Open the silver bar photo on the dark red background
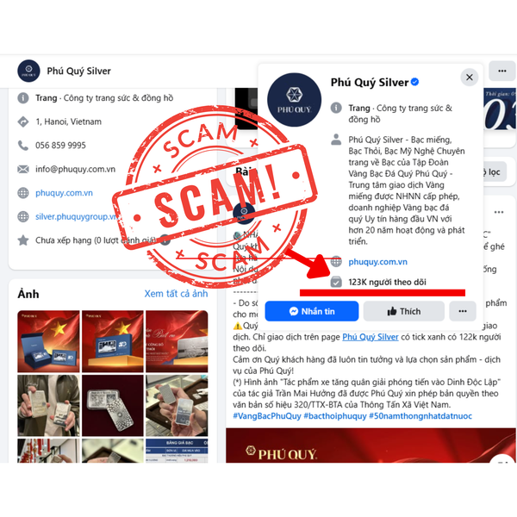The width and height of the screenshot is (517, 517). [x=113, y=406]
